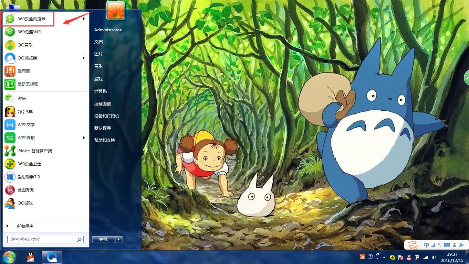The height and width of the screenshot is (264, 469).
Task: Click Show Desktop strip on the taskbar
Action: [467, 257]
